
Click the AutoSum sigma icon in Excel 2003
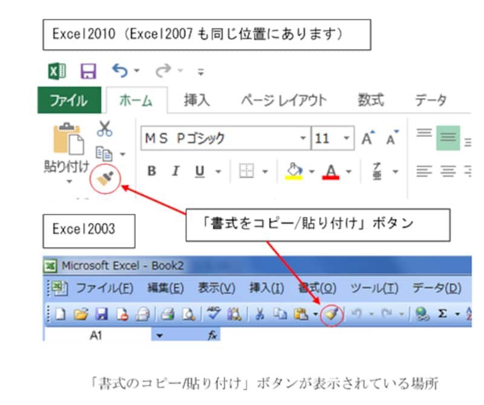tap(441, 313)
